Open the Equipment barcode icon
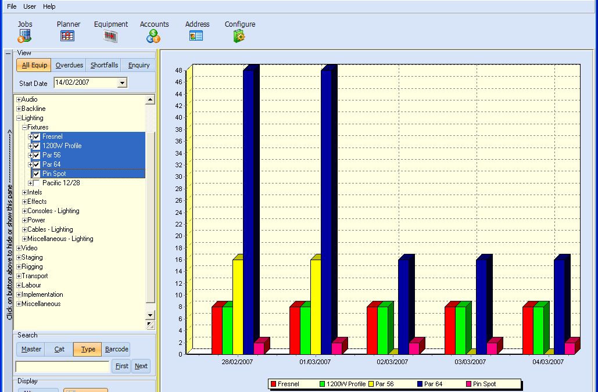598x392 pixels. coord(110,36)
